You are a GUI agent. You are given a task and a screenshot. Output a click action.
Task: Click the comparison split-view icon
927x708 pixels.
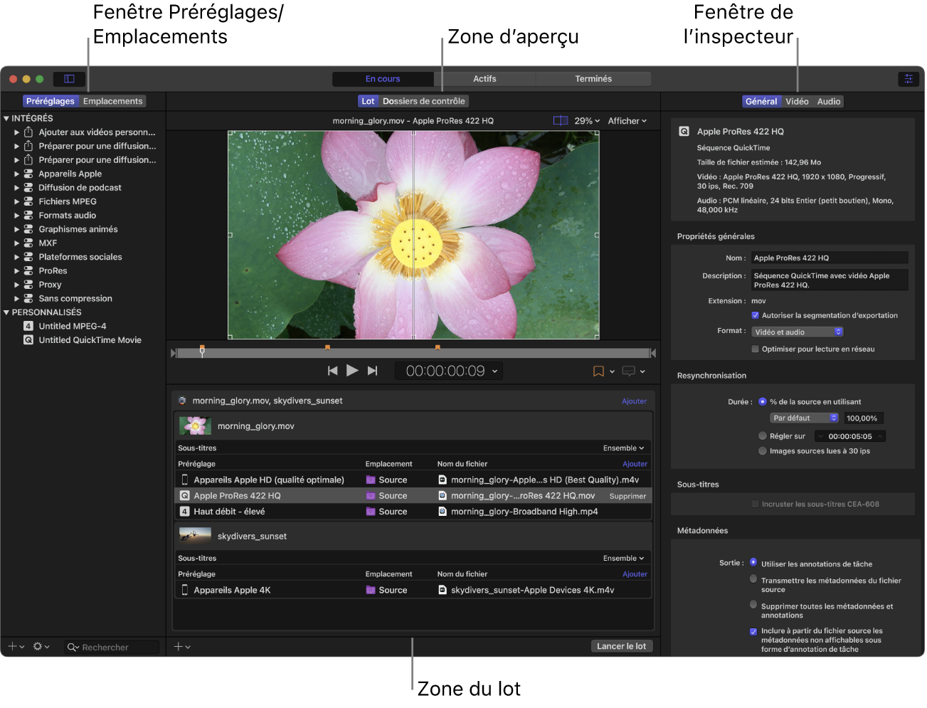pyautogui.click(x=561, y=121)
